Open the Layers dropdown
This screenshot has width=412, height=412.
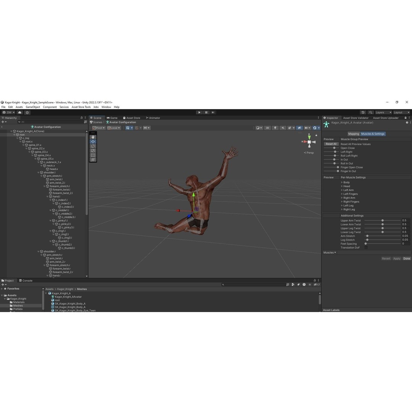[383, 113]
